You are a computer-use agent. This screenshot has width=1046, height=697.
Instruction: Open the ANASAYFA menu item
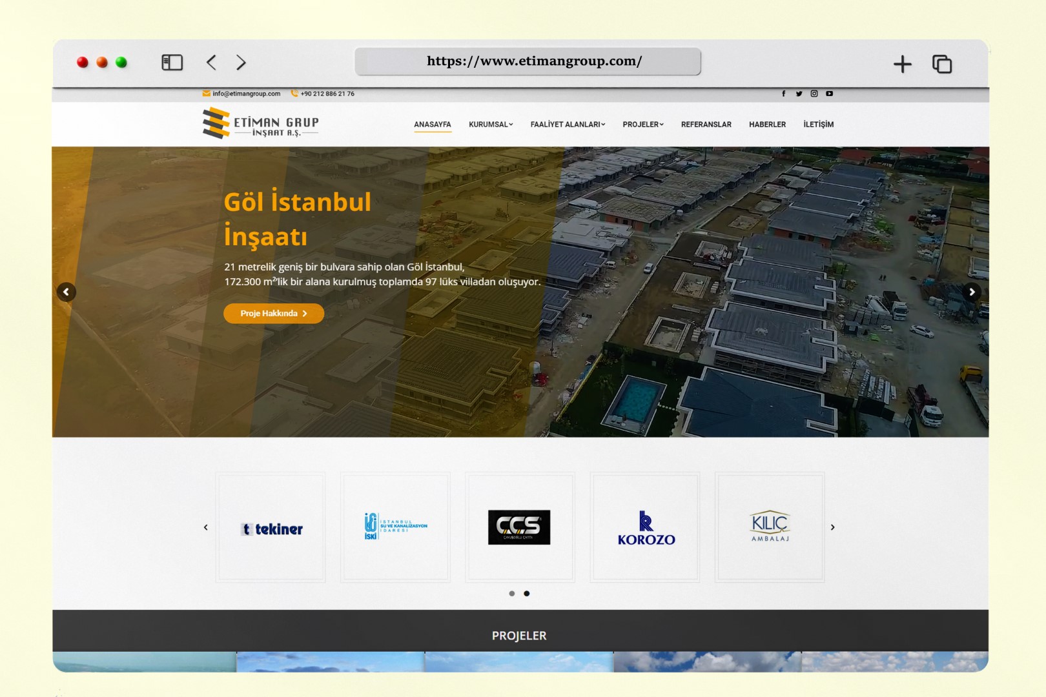coord(433,125)
